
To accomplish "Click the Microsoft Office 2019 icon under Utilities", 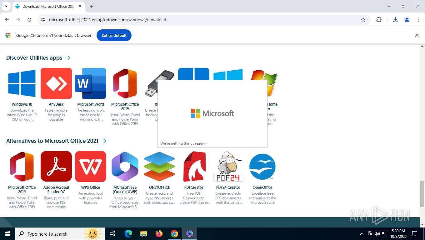I will point(125,83).
